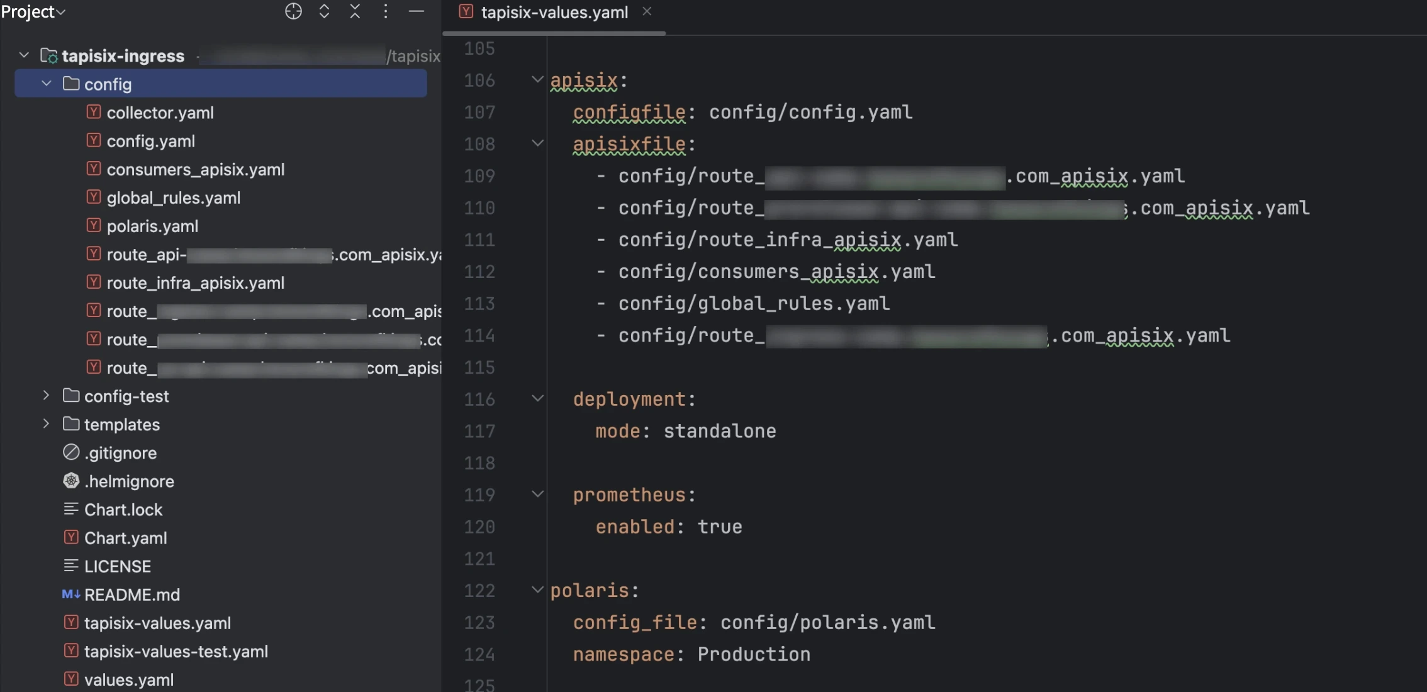
Task: Select the tapisix-values.yaml editor tab
Action: click(554, 12)
